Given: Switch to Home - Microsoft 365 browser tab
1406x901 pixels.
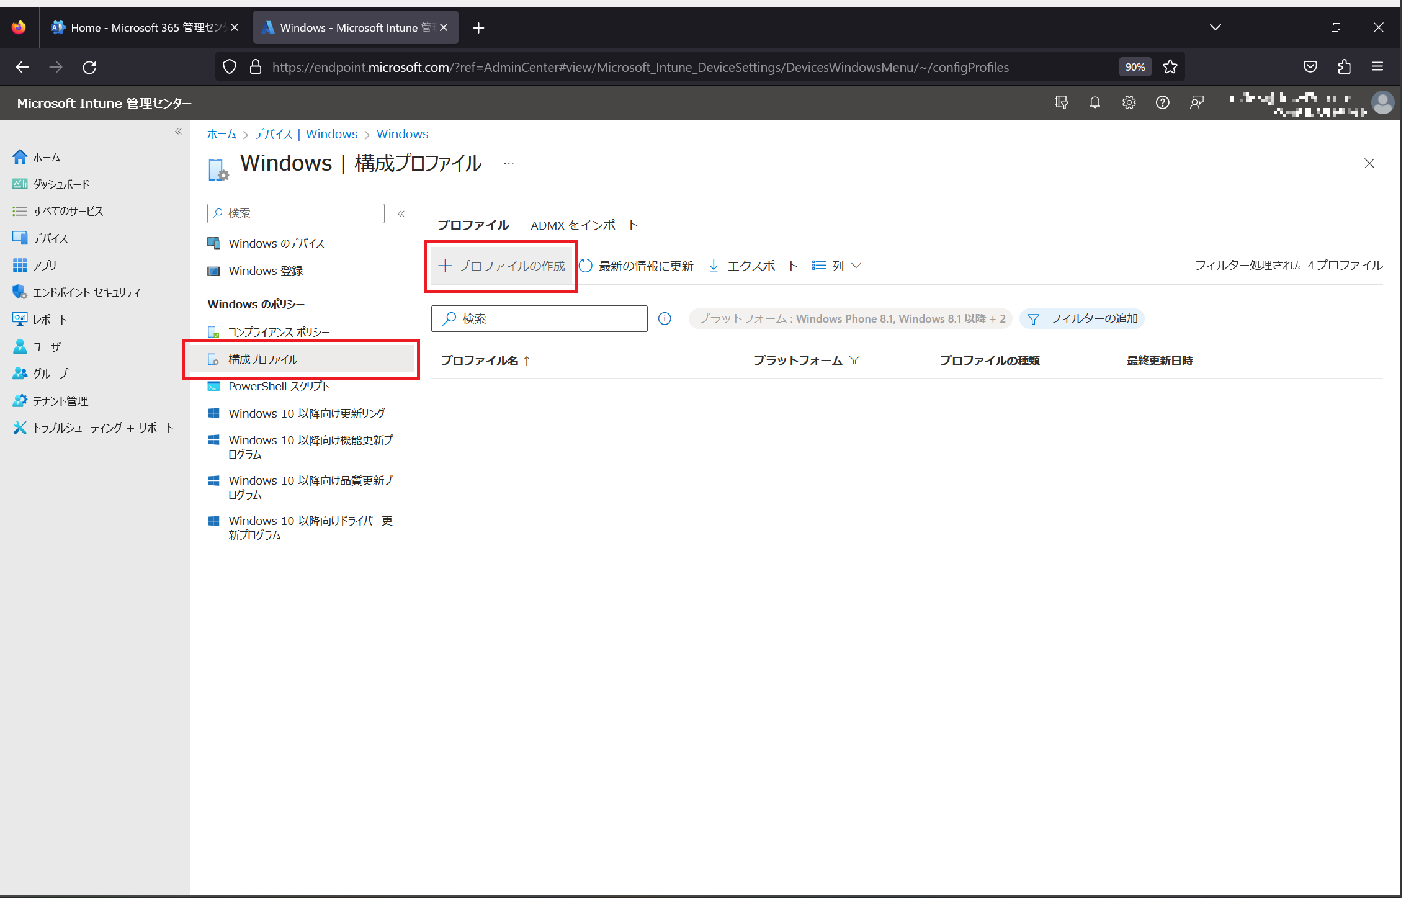Looking at the screenshot, I should coord(146,27).
